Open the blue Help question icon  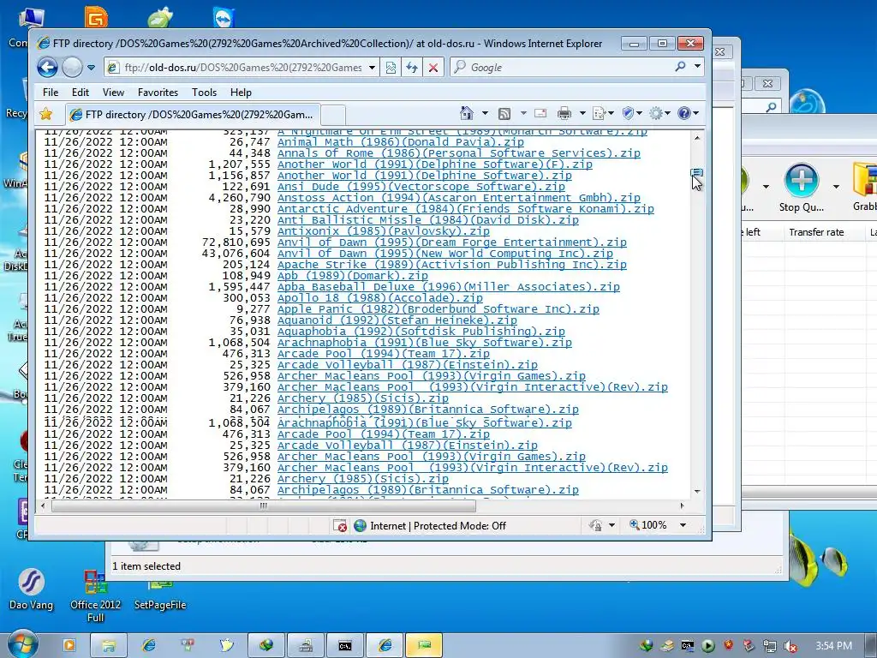coord(683,114)
